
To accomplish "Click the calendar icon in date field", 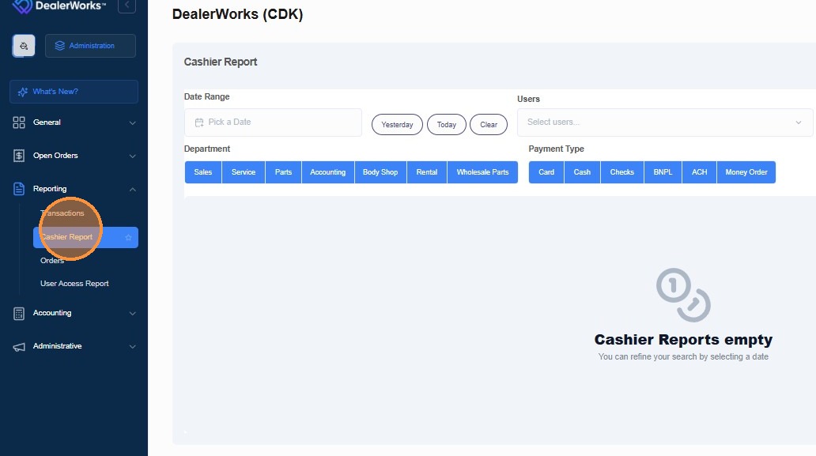I will click(x=198, y=122).
